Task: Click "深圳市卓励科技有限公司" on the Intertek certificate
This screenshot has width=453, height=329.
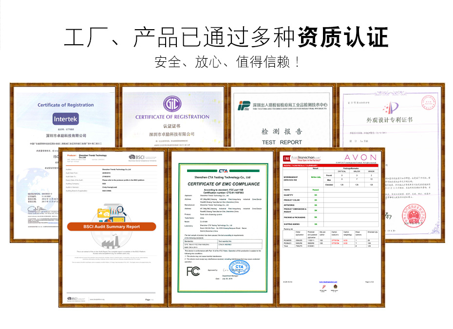Action: 66,136
